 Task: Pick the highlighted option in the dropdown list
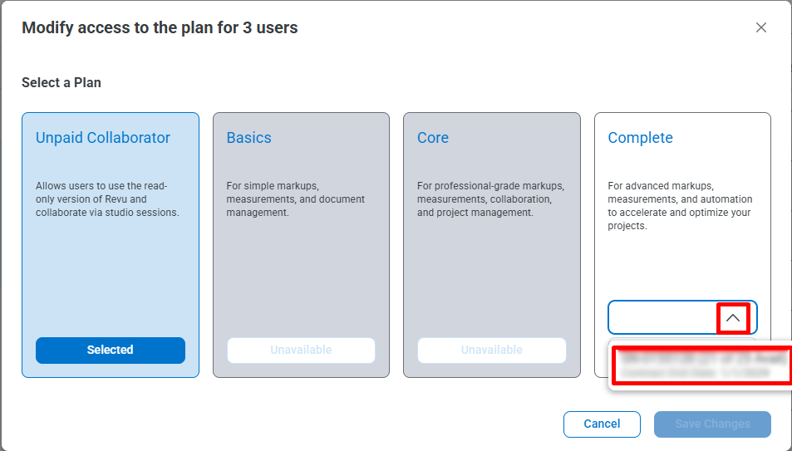click(x=701, y=365)
